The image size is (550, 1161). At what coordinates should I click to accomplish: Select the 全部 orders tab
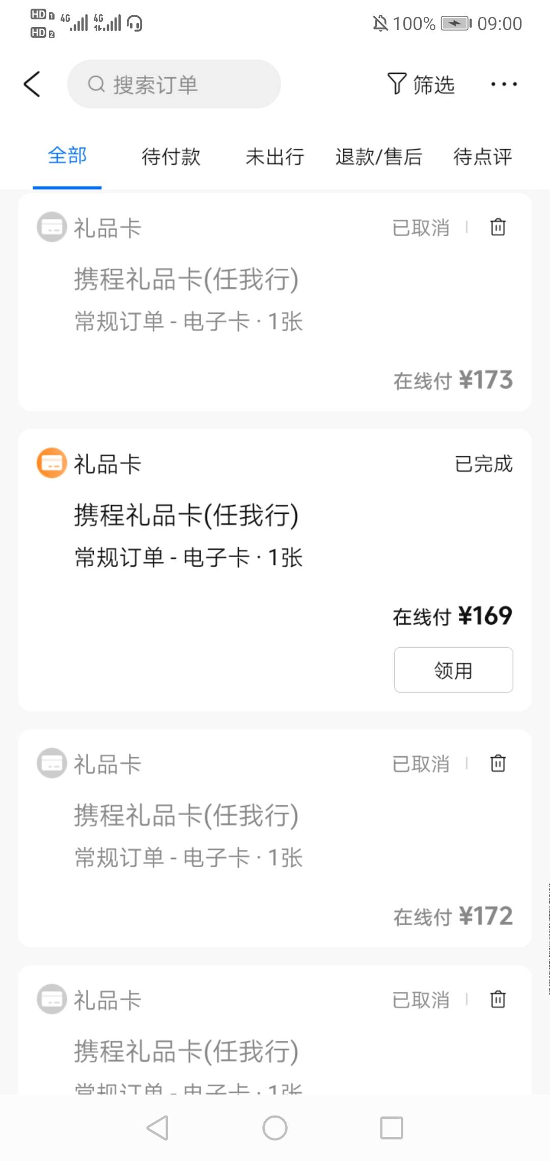click(67, 155)
